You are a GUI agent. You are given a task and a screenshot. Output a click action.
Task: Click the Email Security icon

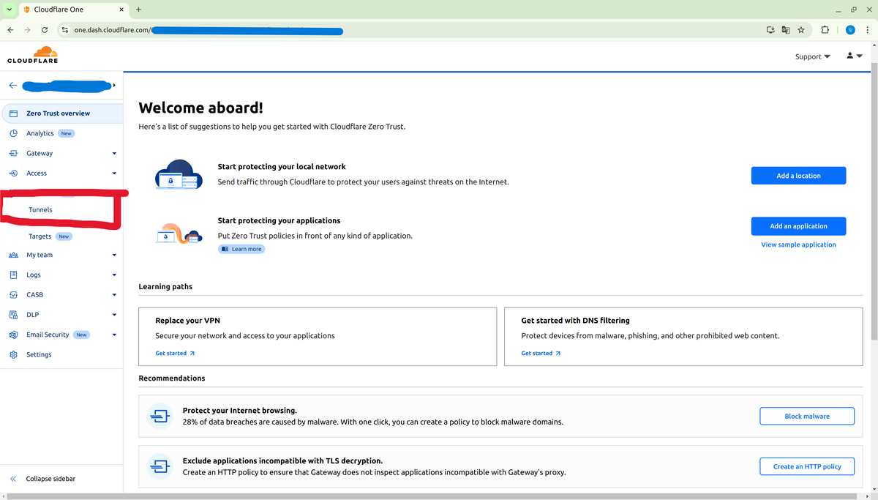tap(13, 335)
